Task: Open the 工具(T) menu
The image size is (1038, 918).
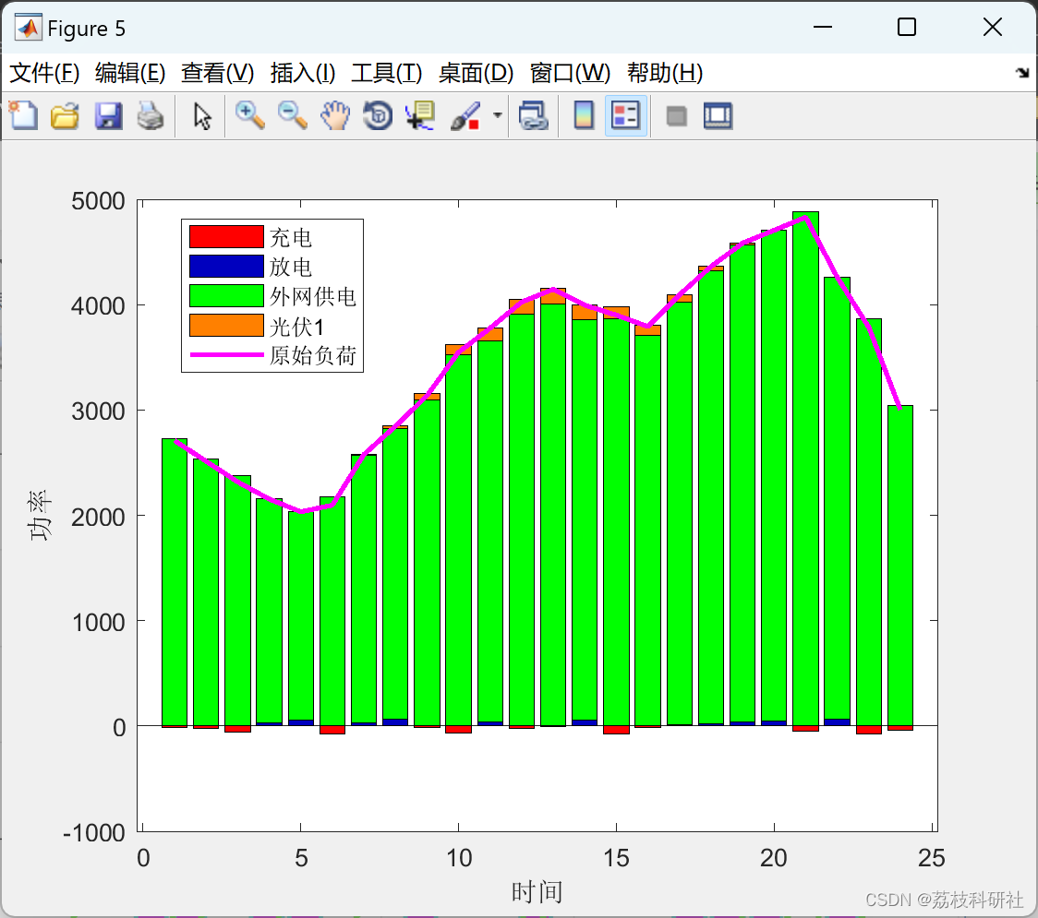Action: tap(387, 73)
